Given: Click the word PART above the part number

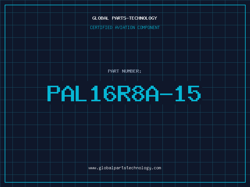Looking at the screenshot, I should click(113, 71).
